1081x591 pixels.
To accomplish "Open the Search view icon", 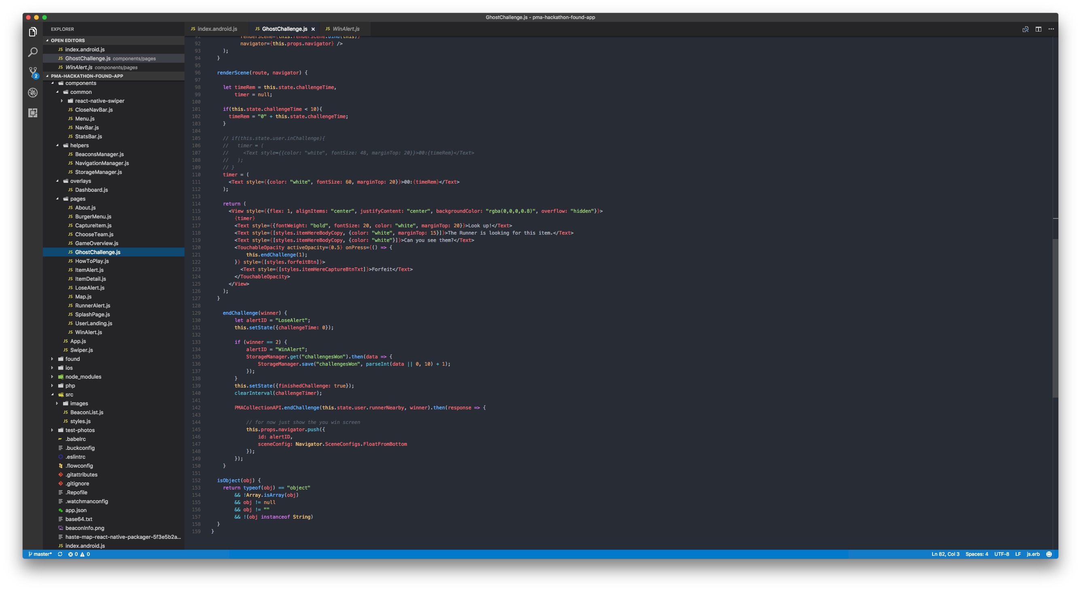I will pos(33,52).
